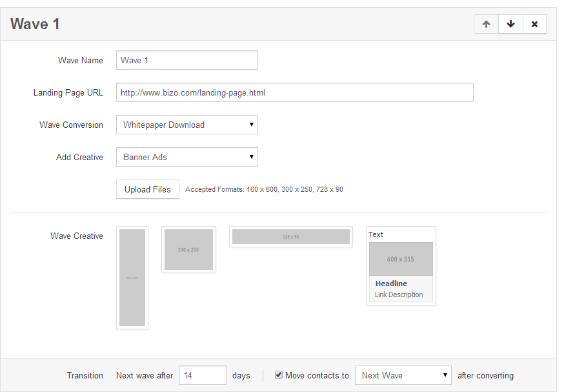The width and height of the screenshot is (564, 392).
Task: Click the Wave 1 panel heading
Action: tap(35, 24)
